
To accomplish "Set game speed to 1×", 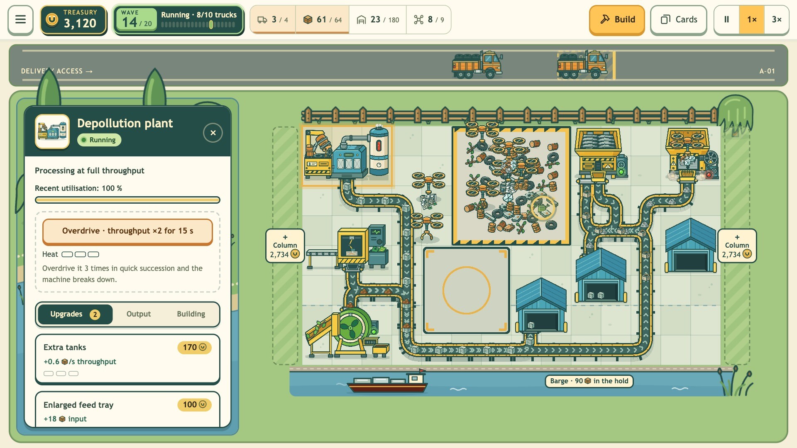I will pyautogui.click(x=752, y=19).
